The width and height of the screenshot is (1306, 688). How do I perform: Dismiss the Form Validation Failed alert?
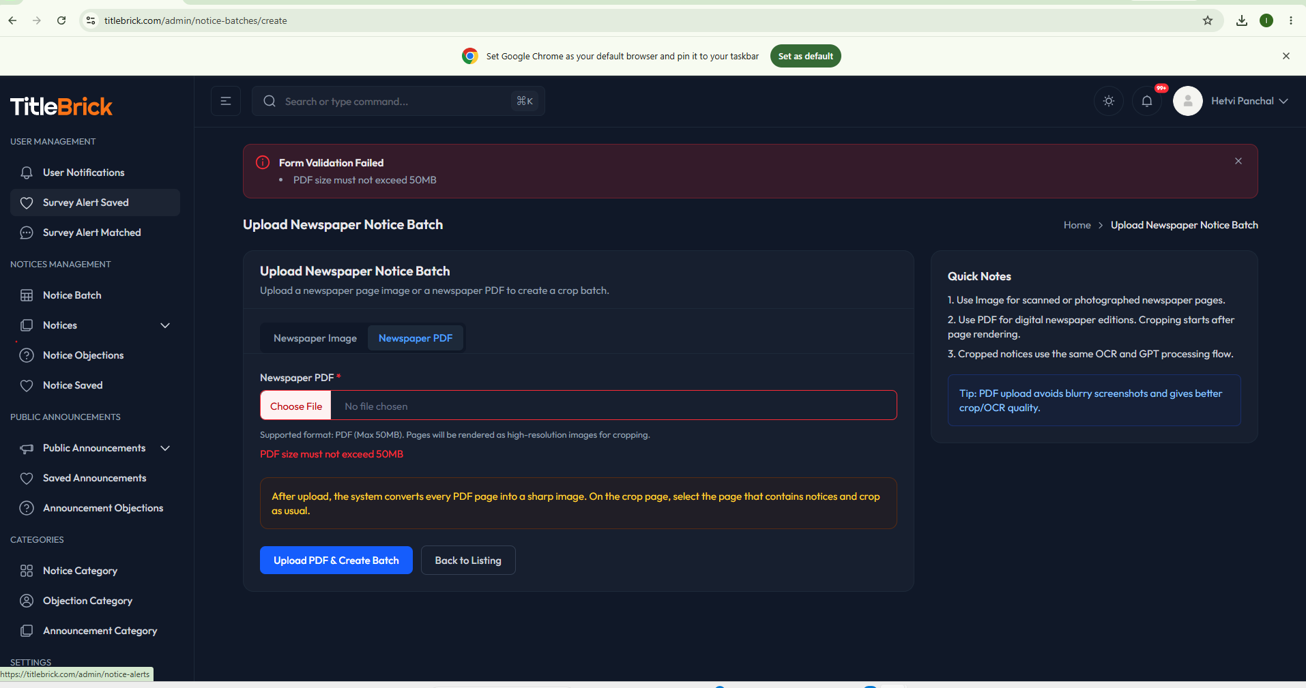pyautogui.click(x=1238, y=161)
